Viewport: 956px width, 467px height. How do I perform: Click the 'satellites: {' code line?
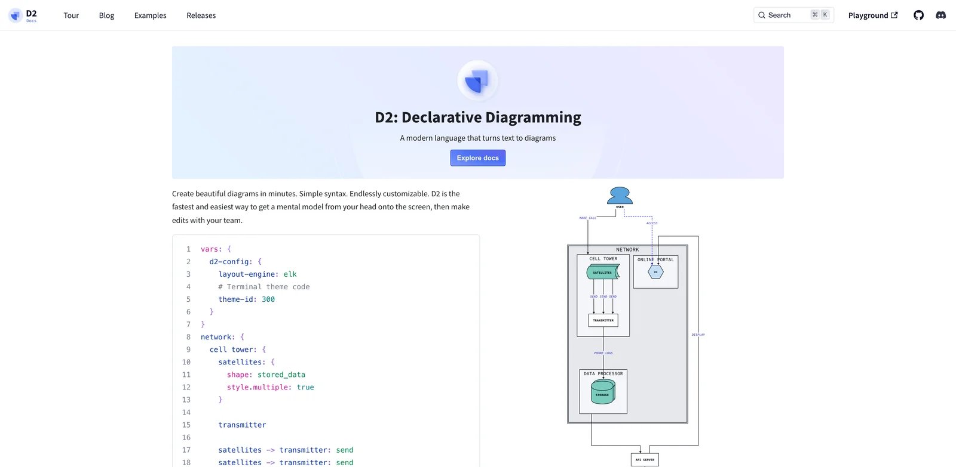pyautogui.click(x=247, y=362)
